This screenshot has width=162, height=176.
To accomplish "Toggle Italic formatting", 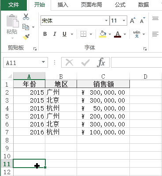I will click(55, 34).
